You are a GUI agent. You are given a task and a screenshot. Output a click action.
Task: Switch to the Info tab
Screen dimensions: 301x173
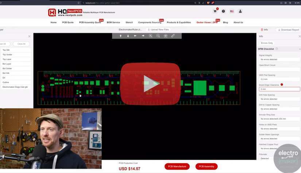point(265,30)
